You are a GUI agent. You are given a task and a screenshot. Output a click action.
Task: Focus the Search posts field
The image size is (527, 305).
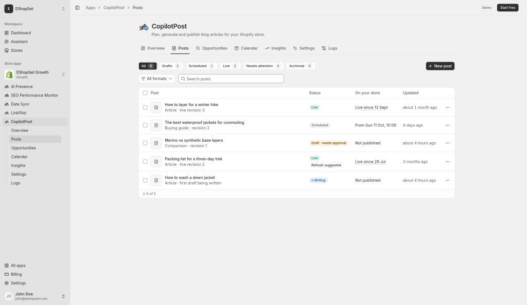click(x=231, y=79)
